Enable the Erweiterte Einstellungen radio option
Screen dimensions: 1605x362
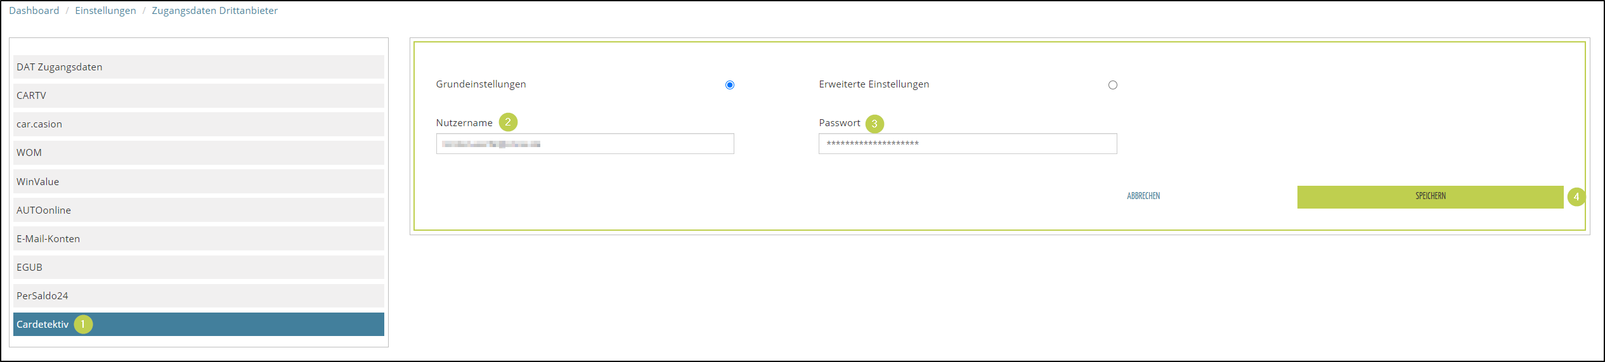tap(1112, 85)
